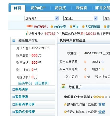110x116 pixels.
Task: Collapse the 登录用户信息 panel
Action: point(14,41)
